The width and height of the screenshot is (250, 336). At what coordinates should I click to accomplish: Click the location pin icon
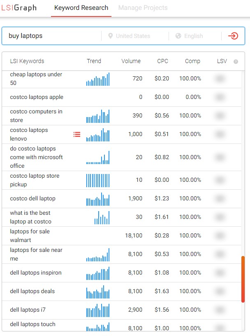point(110,36)
